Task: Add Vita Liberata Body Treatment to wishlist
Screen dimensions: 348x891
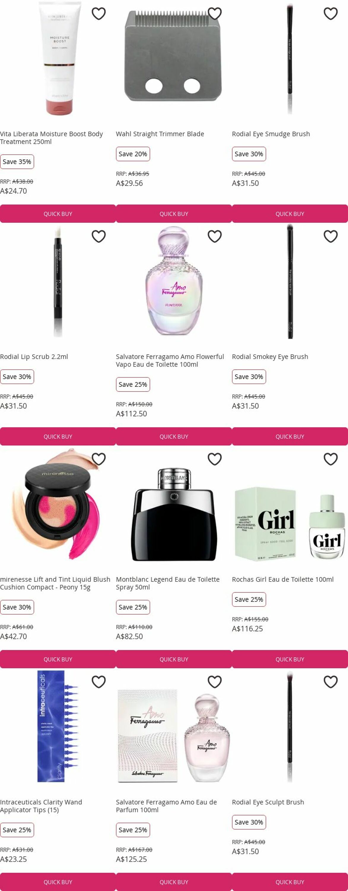Action: 98,14
